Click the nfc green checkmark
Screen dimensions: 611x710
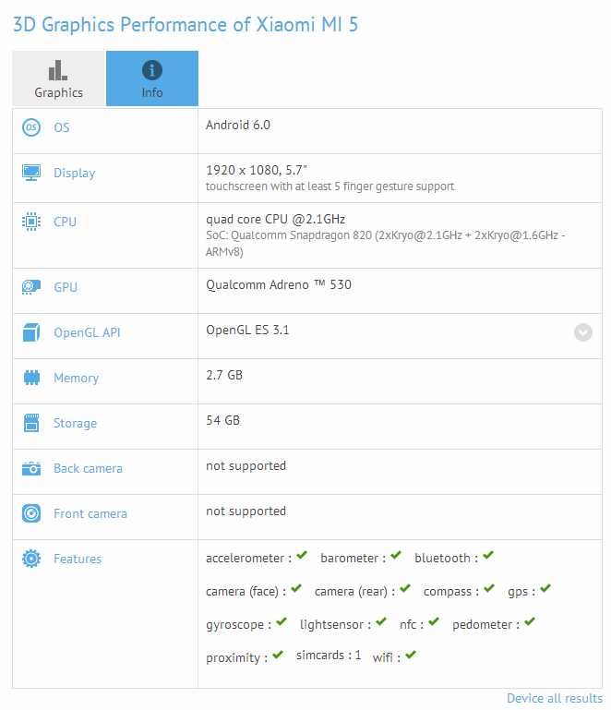pyautogui.click(x=431, y=623)
